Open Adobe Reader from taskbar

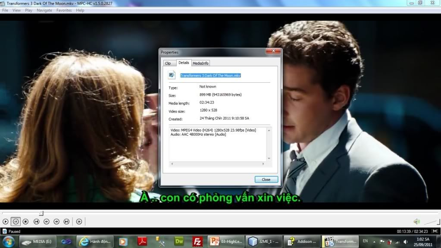tap(142, 242)
